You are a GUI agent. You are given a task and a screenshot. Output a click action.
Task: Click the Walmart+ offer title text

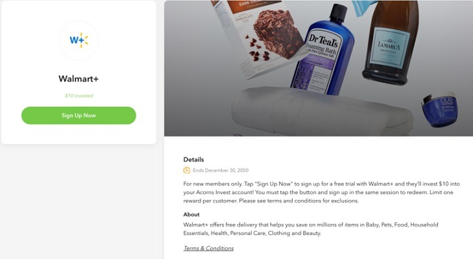coord(79,78)
